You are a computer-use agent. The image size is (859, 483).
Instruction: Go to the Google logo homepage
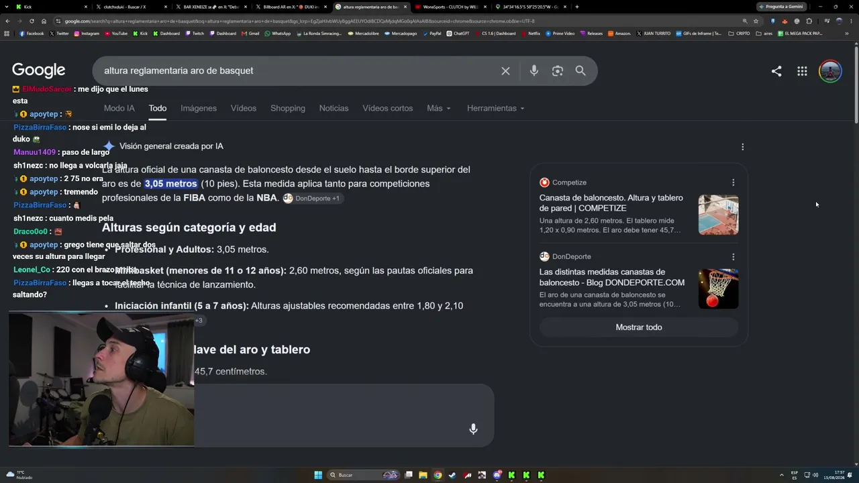[38, 70]
